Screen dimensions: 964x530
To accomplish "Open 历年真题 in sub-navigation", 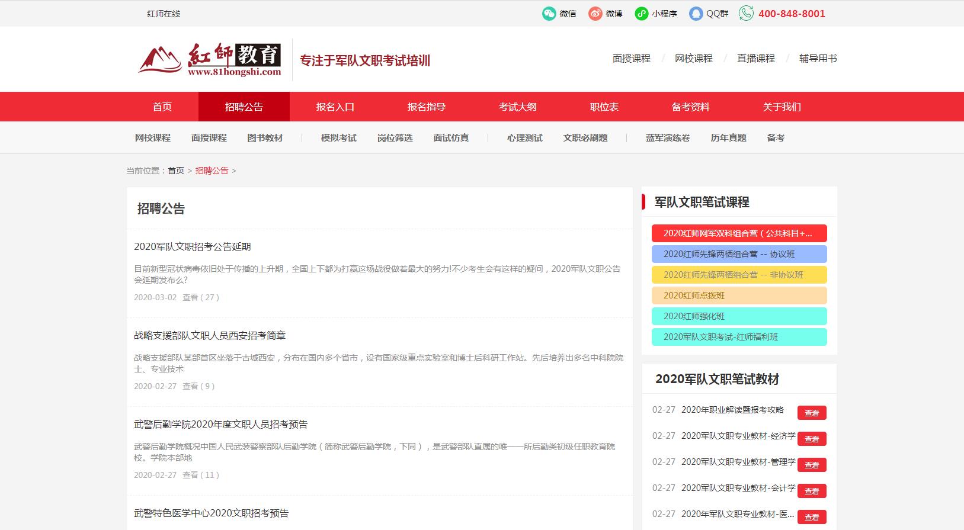I will tap(729, 138).
